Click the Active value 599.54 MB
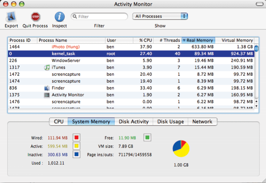Viewport: 266px width, 183px height. click(x=58, y=146)
